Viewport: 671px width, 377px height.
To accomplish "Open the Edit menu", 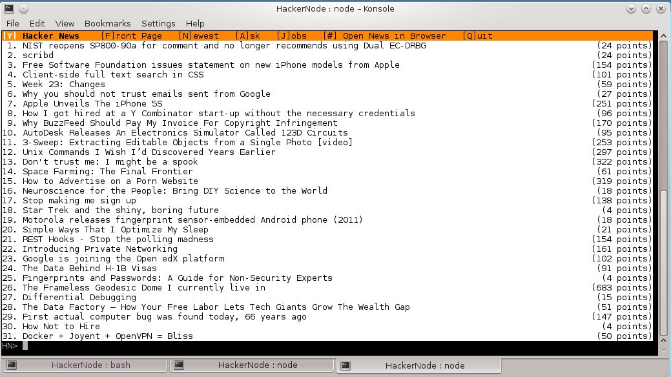I will [x=37, y=23].
